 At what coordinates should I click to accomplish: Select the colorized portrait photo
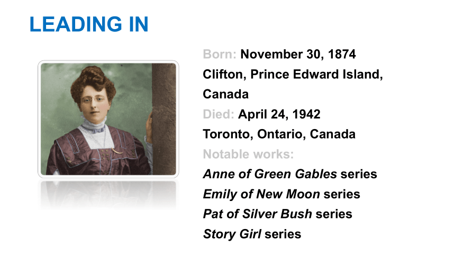pyautogui.click(x=108, y=119)
